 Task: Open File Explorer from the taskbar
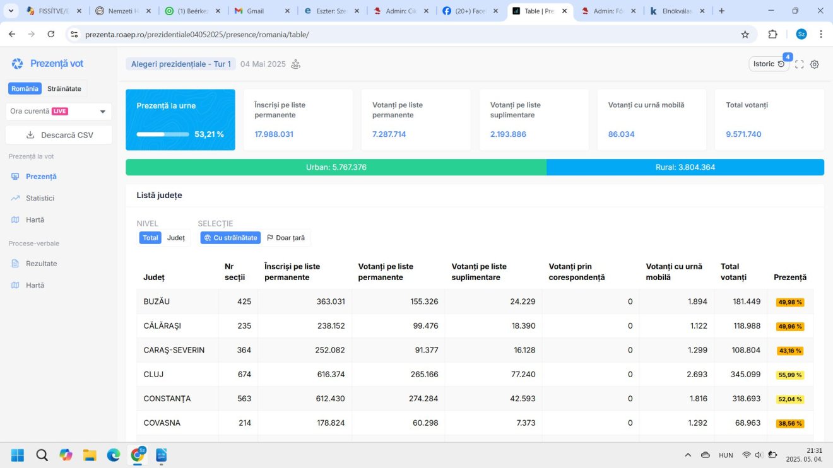(90, 455)
